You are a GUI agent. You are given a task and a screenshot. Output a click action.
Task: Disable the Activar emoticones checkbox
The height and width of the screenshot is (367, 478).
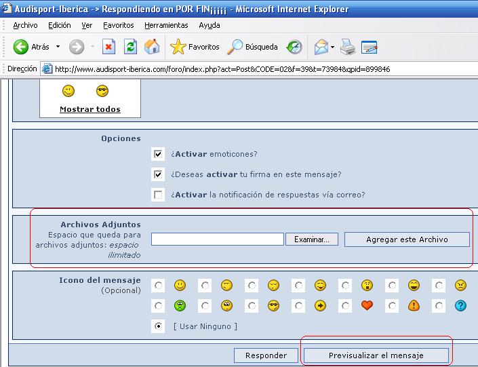(158, 154)
